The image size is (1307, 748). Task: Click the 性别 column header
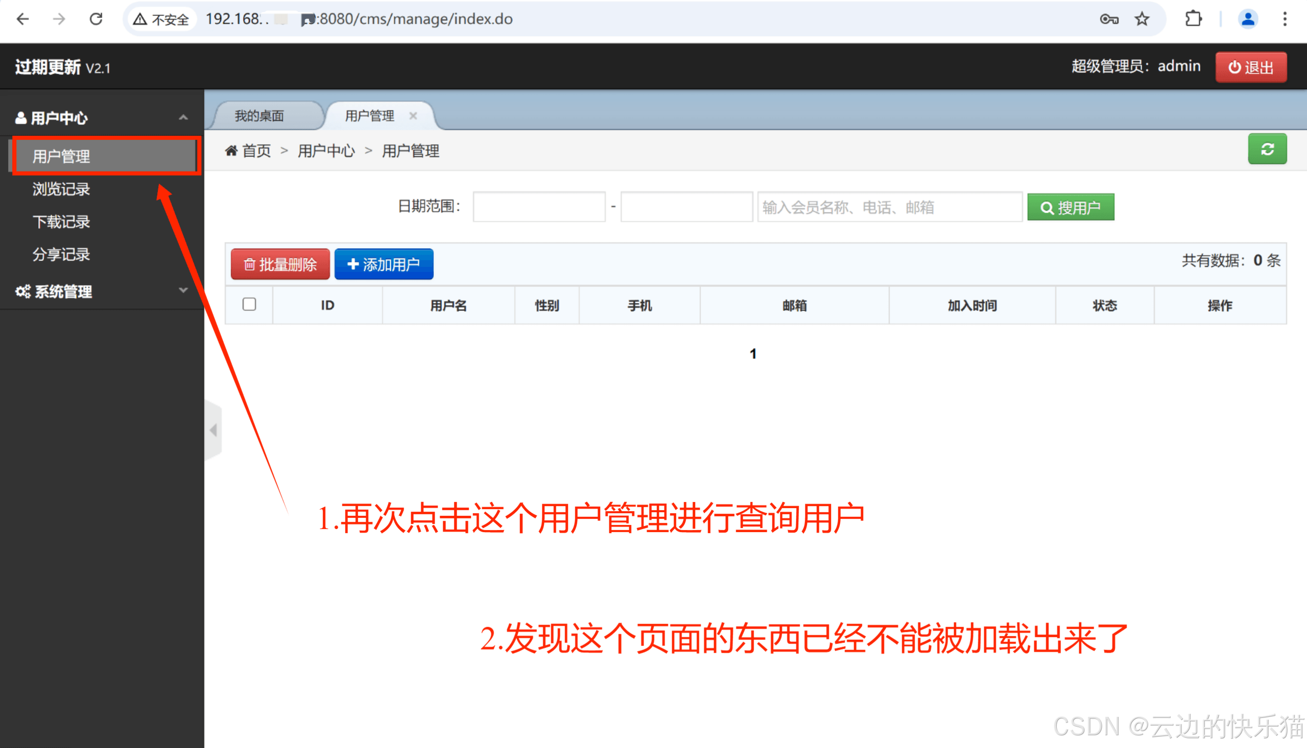tap(546, 305)
